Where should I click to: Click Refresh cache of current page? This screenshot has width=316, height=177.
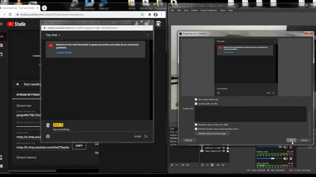[x=212, y=133]
